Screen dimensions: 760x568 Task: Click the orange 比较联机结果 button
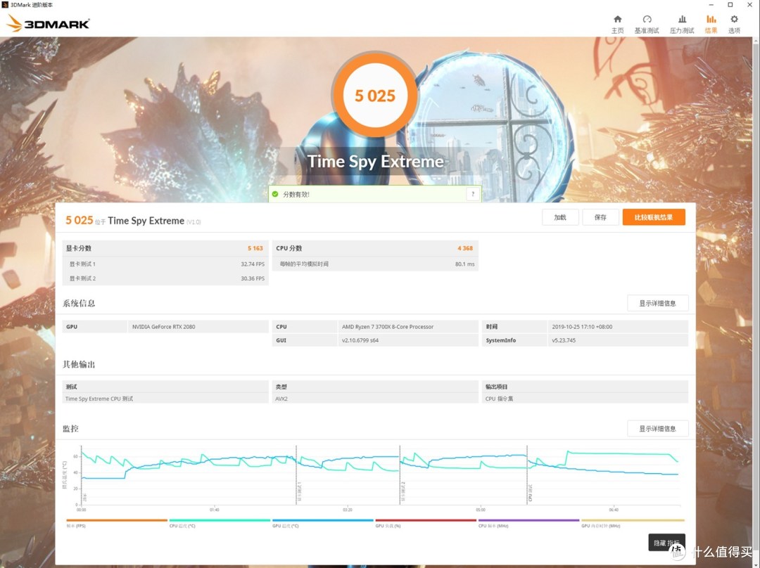pos(654,217)
